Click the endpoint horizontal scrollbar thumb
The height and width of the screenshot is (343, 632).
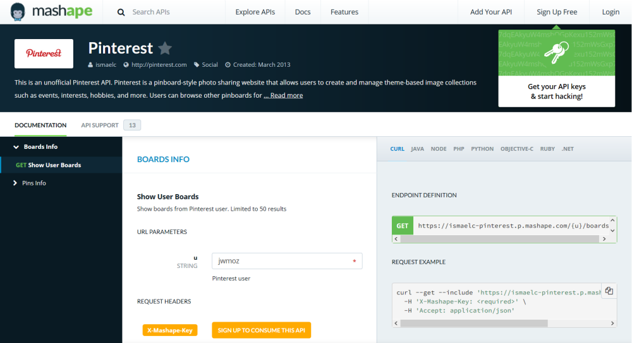click(500, 239)
